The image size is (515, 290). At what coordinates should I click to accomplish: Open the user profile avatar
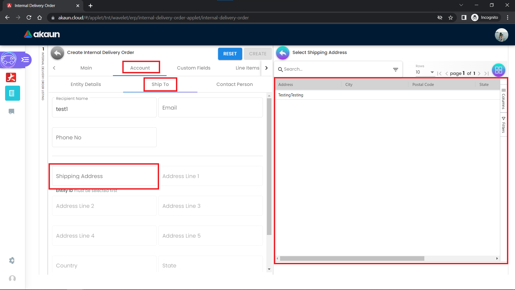pos(501,35)
